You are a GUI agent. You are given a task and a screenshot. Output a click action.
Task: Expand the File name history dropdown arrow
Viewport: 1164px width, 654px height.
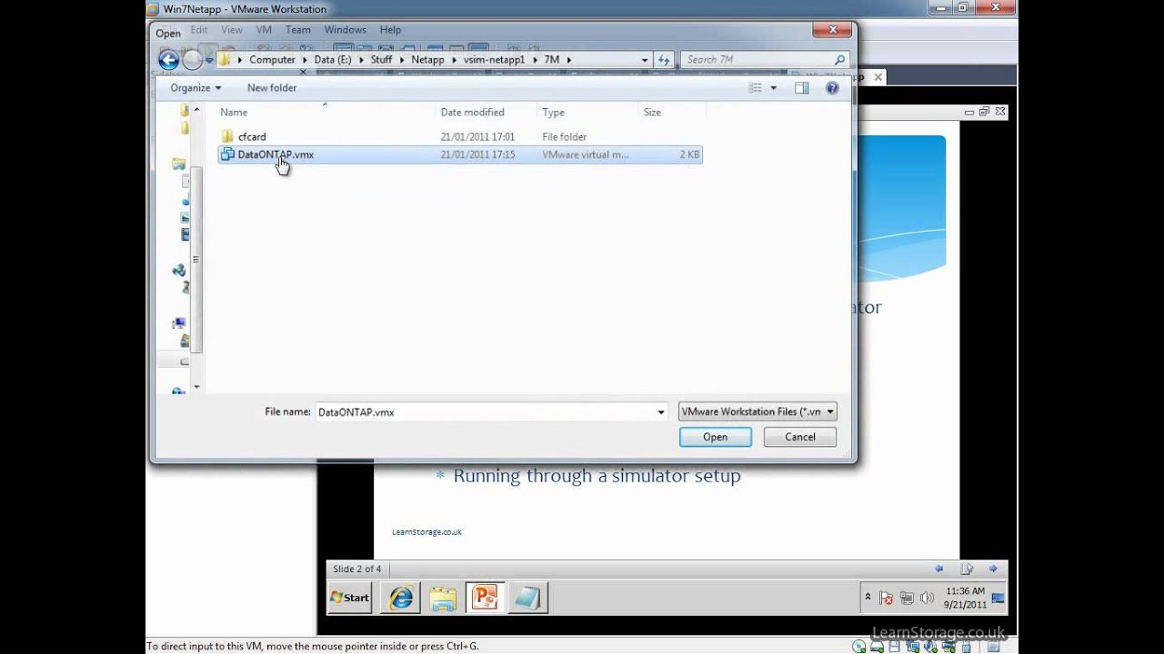point(661,411)
